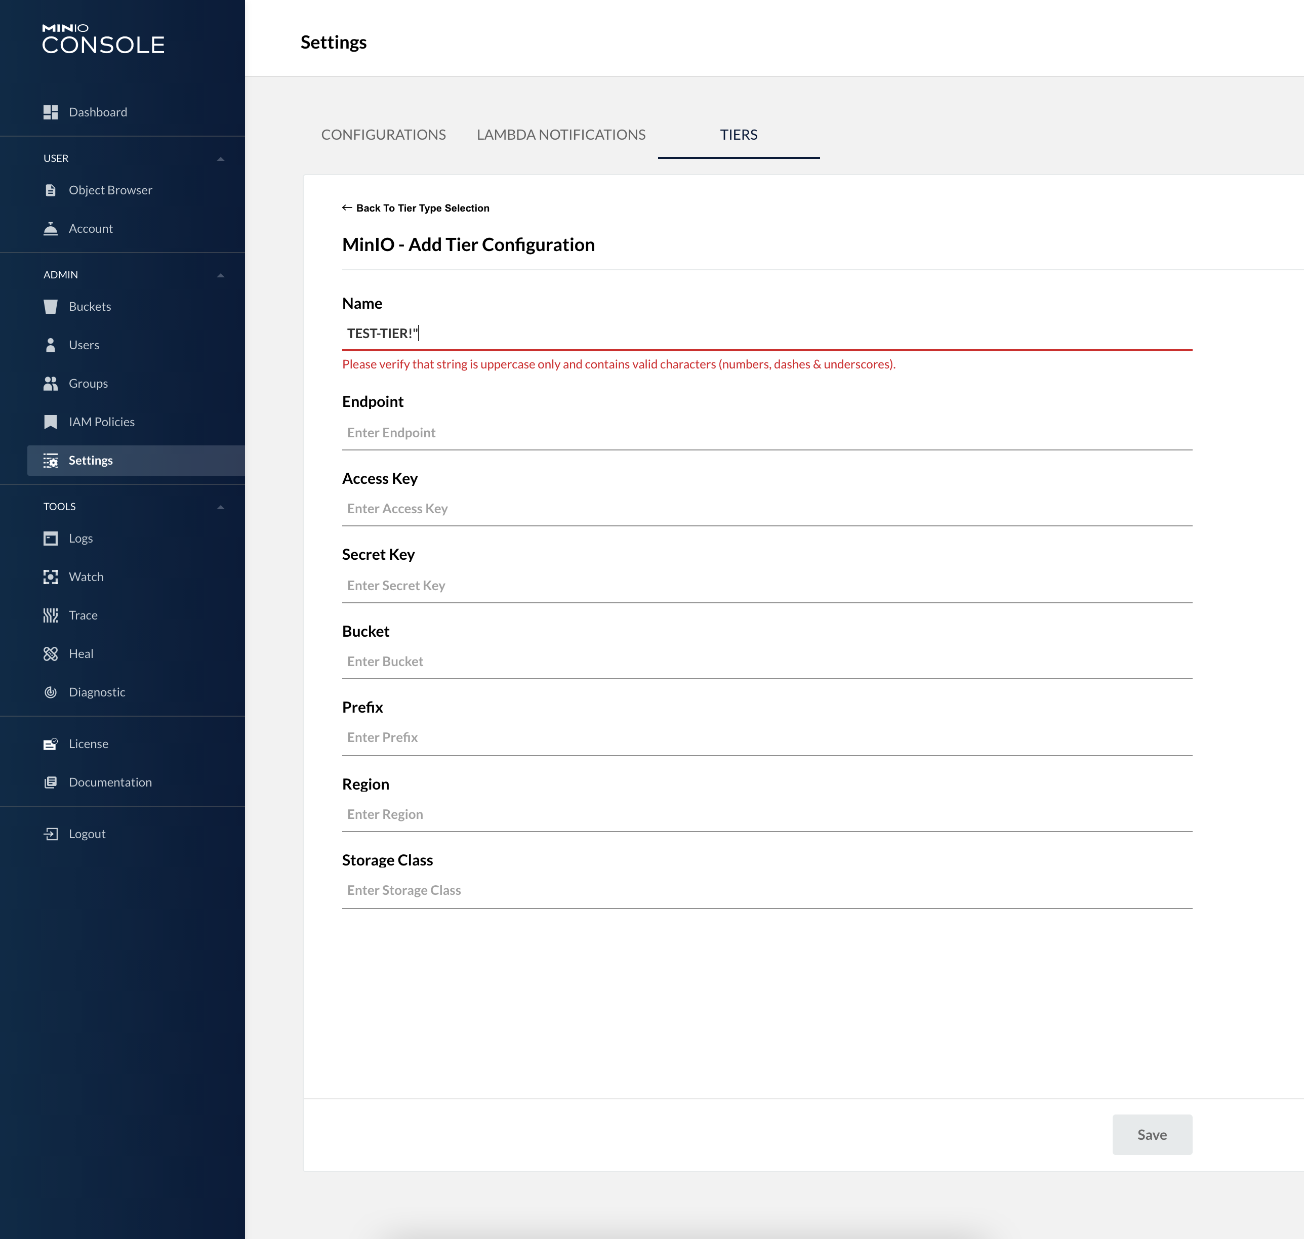
Task: Click the Account bell icon
Action: click(x=51, y=228)
